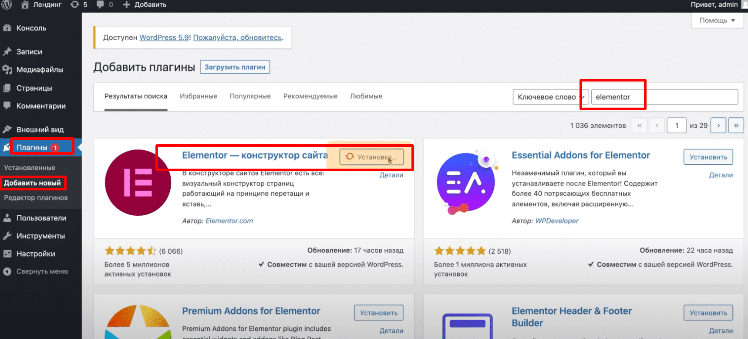The width and height of the screenshot is (748, 339).
Task: Open Детали link for Essential Addons
Action: tap(721, 175)
